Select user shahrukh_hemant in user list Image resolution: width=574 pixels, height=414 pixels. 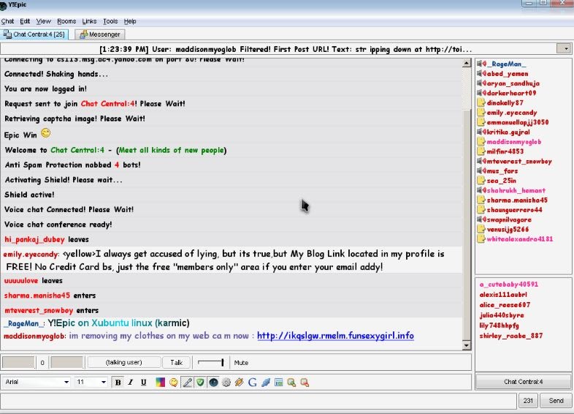coord(516,190)
